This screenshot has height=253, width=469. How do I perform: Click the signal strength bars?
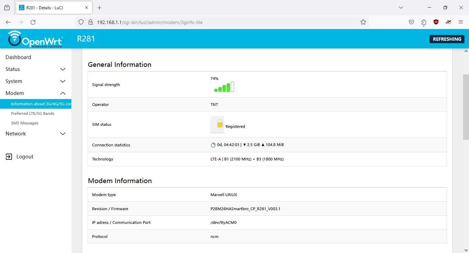(224, 87)
